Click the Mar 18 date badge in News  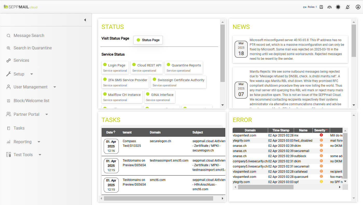(x=241, y=49)
